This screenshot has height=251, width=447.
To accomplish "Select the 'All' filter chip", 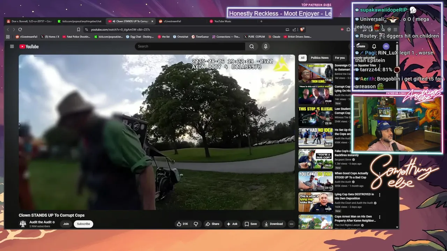I will point(302,58).
